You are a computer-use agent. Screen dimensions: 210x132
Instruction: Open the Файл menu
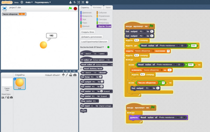pyautogui.click(x=29, y=2)
